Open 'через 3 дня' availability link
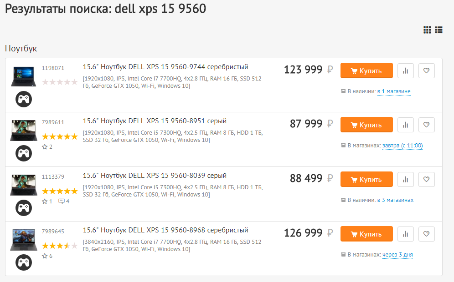This screenshot has width=454, height=282. 397,255
